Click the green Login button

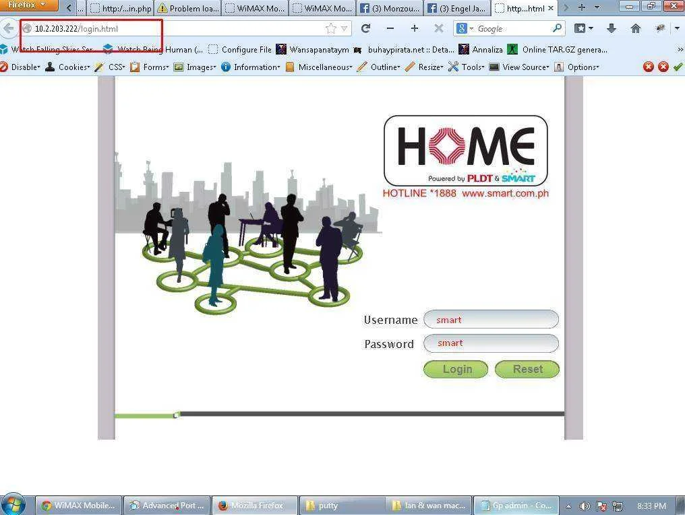click(x=456, y=370)
